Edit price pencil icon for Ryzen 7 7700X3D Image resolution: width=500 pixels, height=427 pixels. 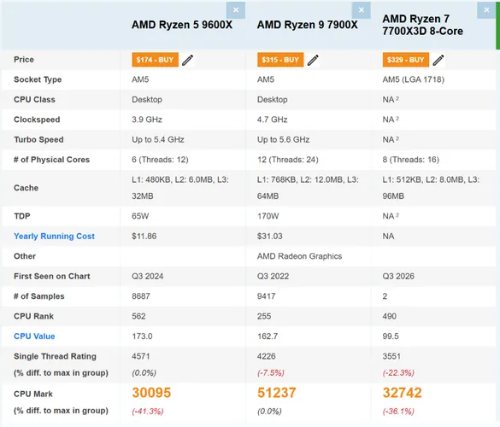pos(438,60)
